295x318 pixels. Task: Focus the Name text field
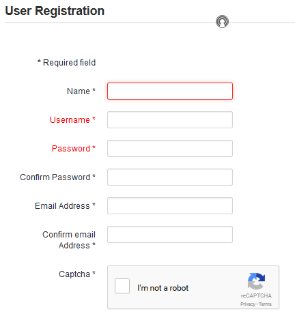[x=170, y=91]
